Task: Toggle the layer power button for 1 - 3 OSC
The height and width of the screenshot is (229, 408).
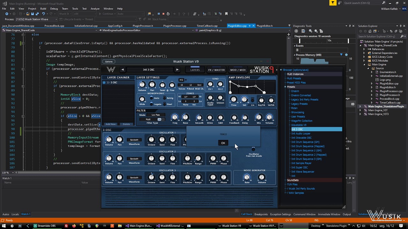Action: pos(104,82)
